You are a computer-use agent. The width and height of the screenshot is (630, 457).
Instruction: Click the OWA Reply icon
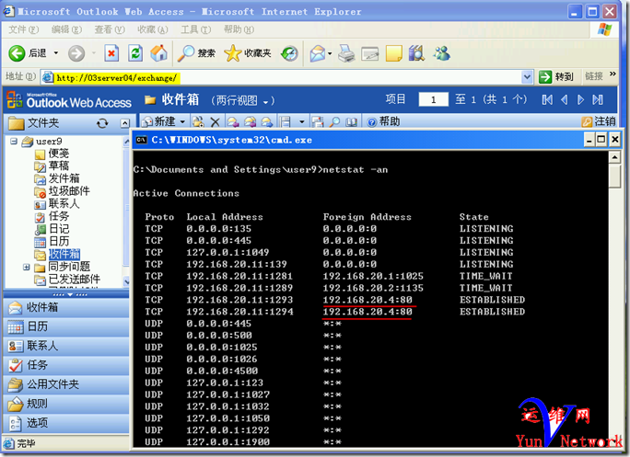(233, 121)
